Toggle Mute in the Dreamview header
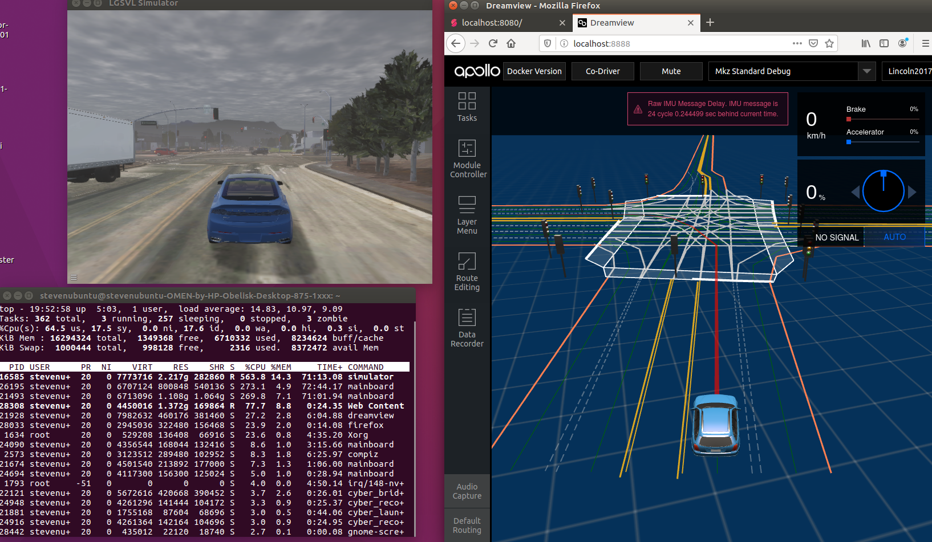932x542 pixels. click(x=671, y=71)
